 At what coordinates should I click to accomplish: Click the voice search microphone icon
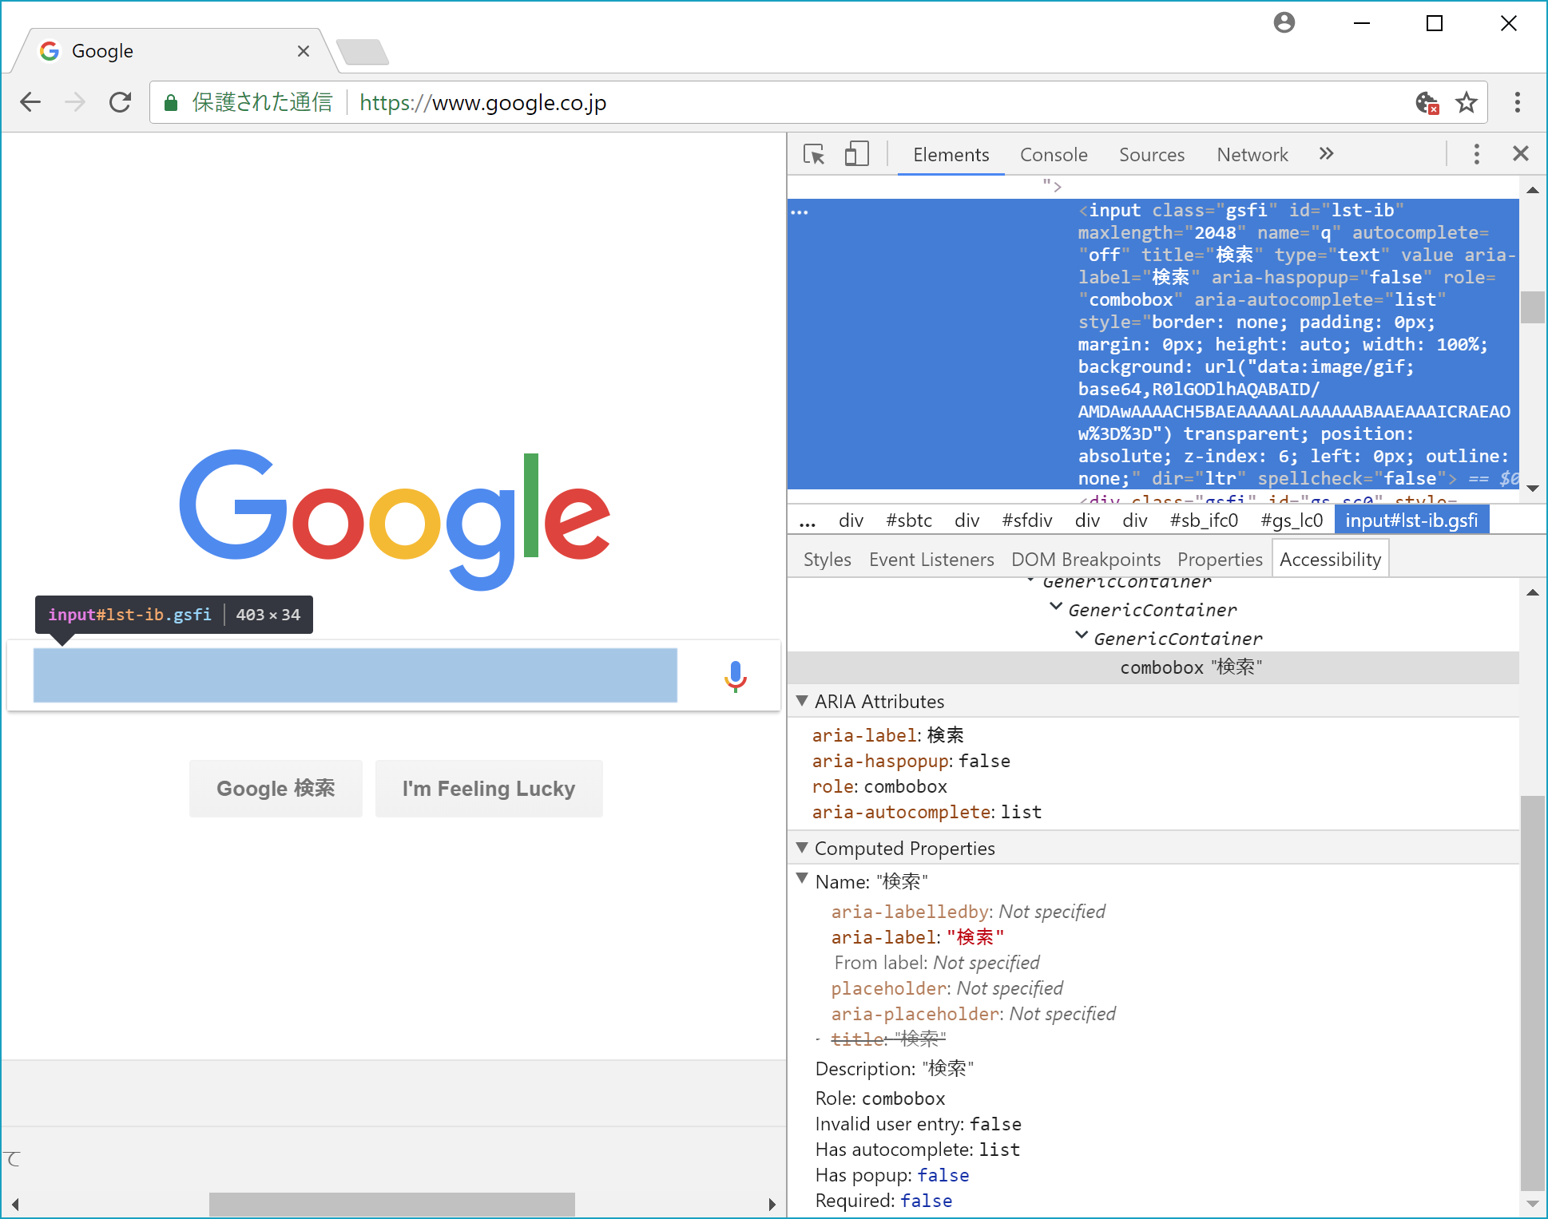click(x=735, y=676)
